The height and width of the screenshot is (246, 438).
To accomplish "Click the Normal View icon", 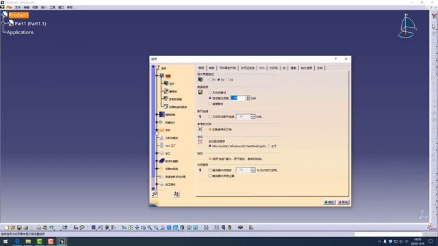I will coord(163,228).
